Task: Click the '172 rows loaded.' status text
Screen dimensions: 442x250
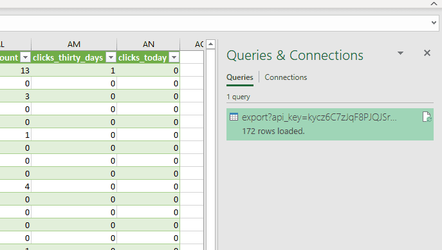Action: click(273, 131)
